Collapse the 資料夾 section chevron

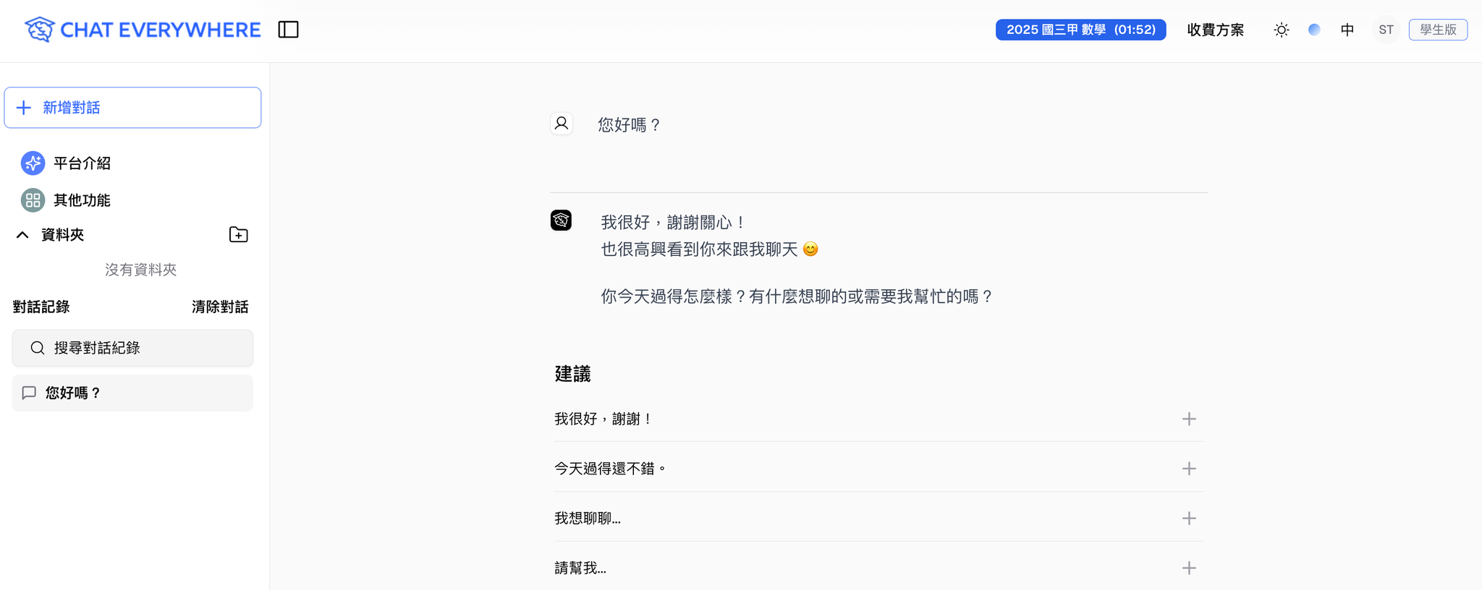pos(22,235)
